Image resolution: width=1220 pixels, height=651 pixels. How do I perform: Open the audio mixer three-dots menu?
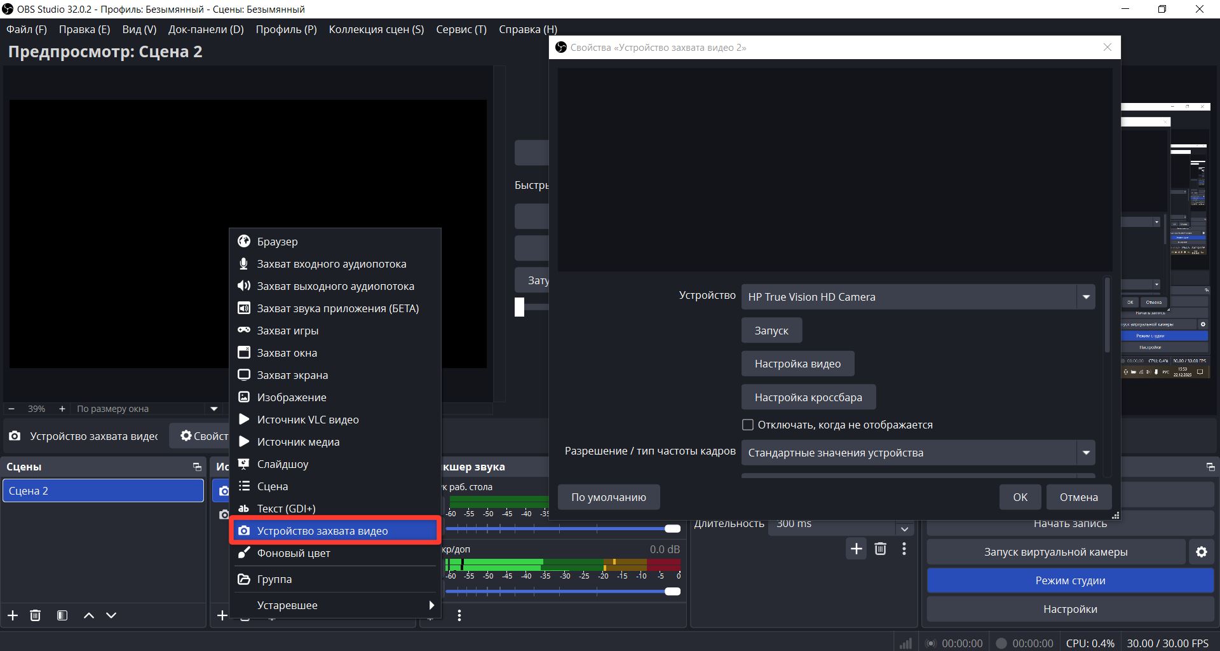click(x=459, y=615)
